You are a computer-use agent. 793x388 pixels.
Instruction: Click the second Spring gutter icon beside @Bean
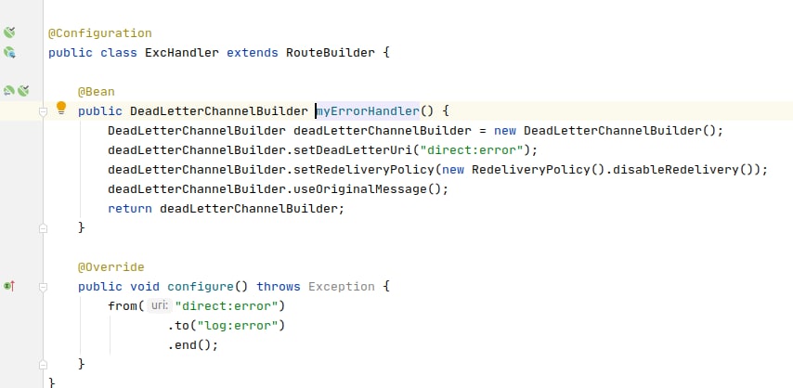click(23, 91)
